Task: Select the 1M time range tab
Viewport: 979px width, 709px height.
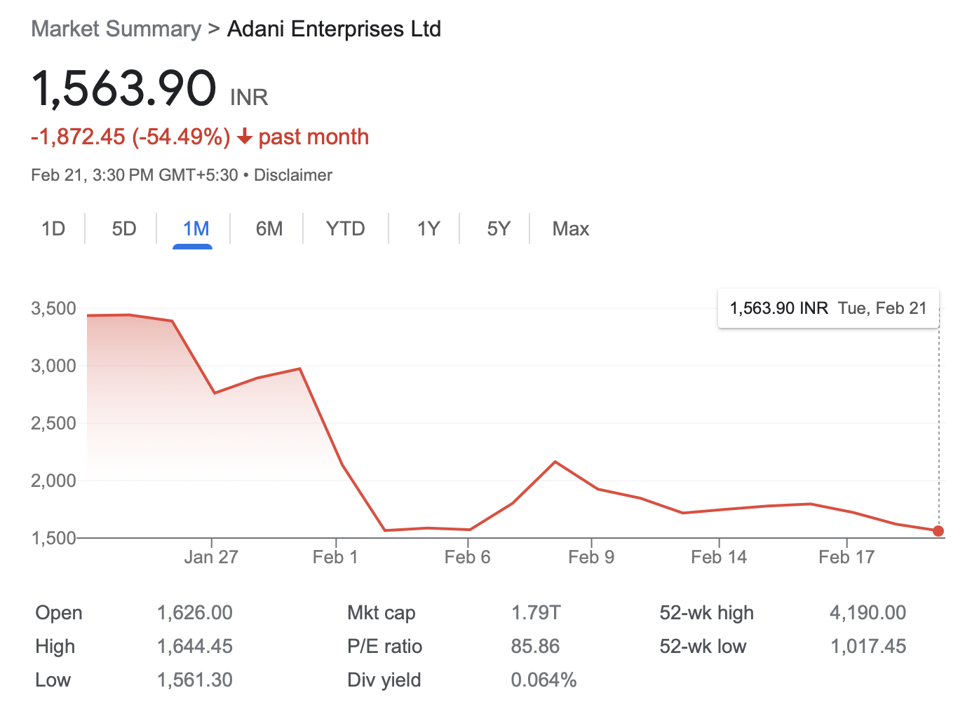Action: click(x=196, y=229)
